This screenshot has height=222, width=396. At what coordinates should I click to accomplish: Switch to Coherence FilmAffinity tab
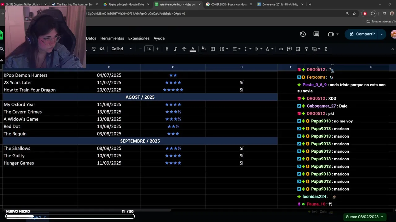(x=280, y=4)
